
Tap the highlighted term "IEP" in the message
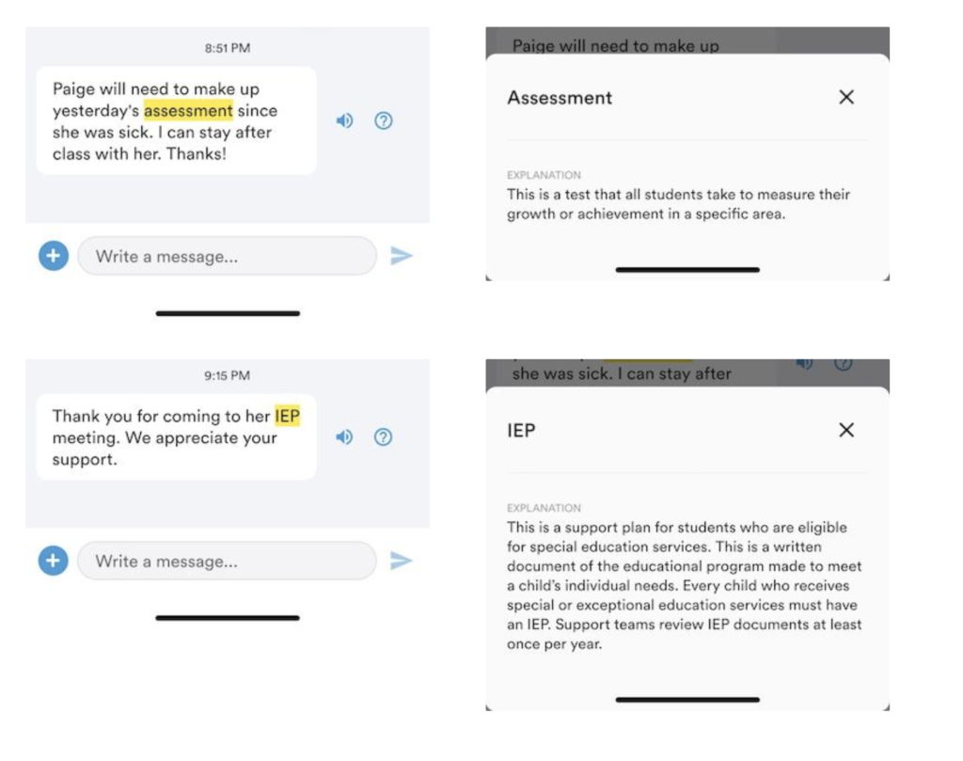click(x=287, y=416)
